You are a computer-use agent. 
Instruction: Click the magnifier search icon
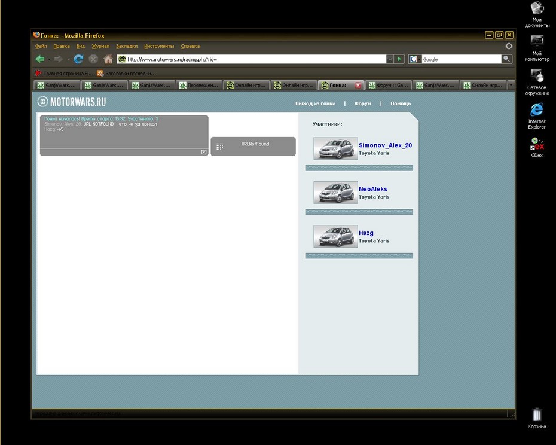coord(507,59)
